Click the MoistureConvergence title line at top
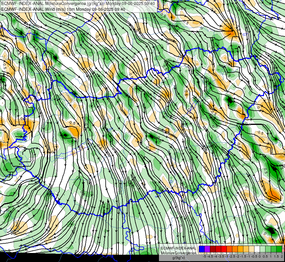 tap(78, 3)
